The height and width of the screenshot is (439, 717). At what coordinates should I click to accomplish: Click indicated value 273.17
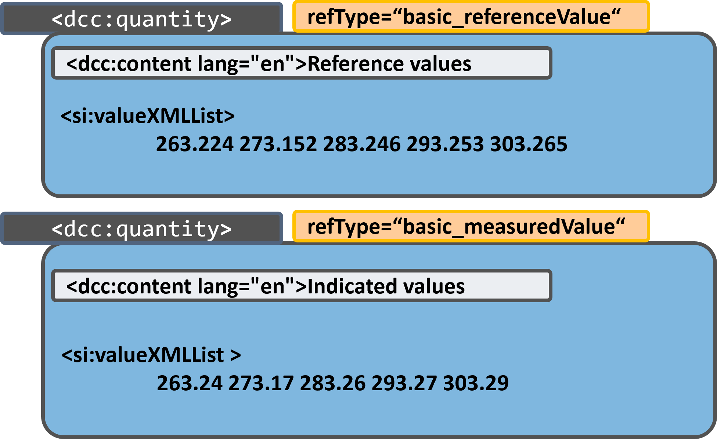[261, 383]
